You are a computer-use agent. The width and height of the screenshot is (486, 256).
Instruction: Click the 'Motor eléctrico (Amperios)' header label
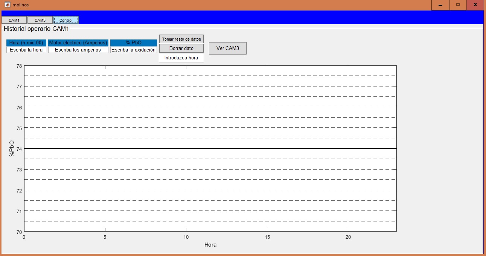pos(78,43)
